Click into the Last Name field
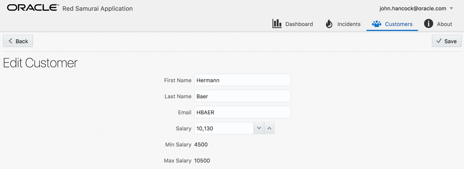The width and height of the screenshot is (464, 169). (x=242, y=96)
